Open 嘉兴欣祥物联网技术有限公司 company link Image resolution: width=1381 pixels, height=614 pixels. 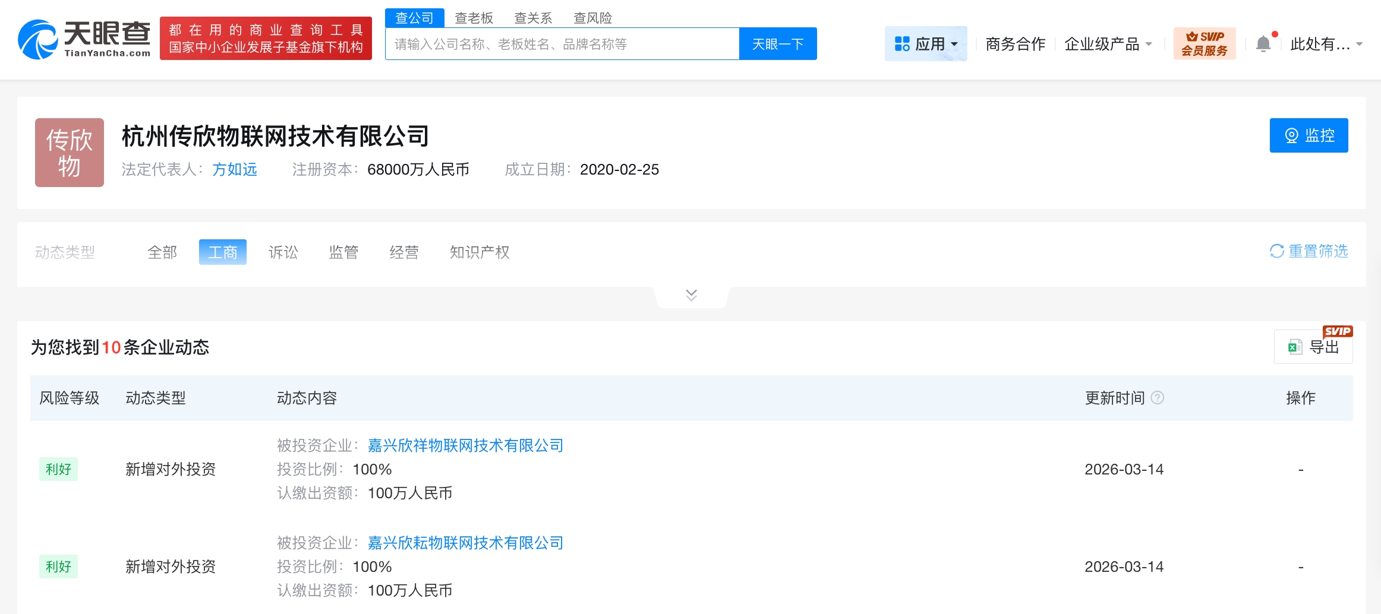coord(465,445)
